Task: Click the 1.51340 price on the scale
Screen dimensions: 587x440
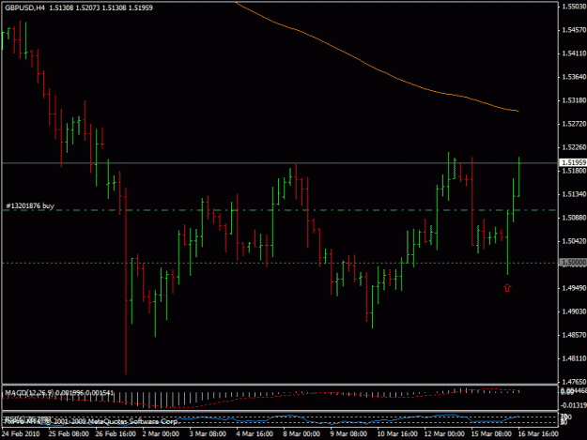Action: point(574,194)
